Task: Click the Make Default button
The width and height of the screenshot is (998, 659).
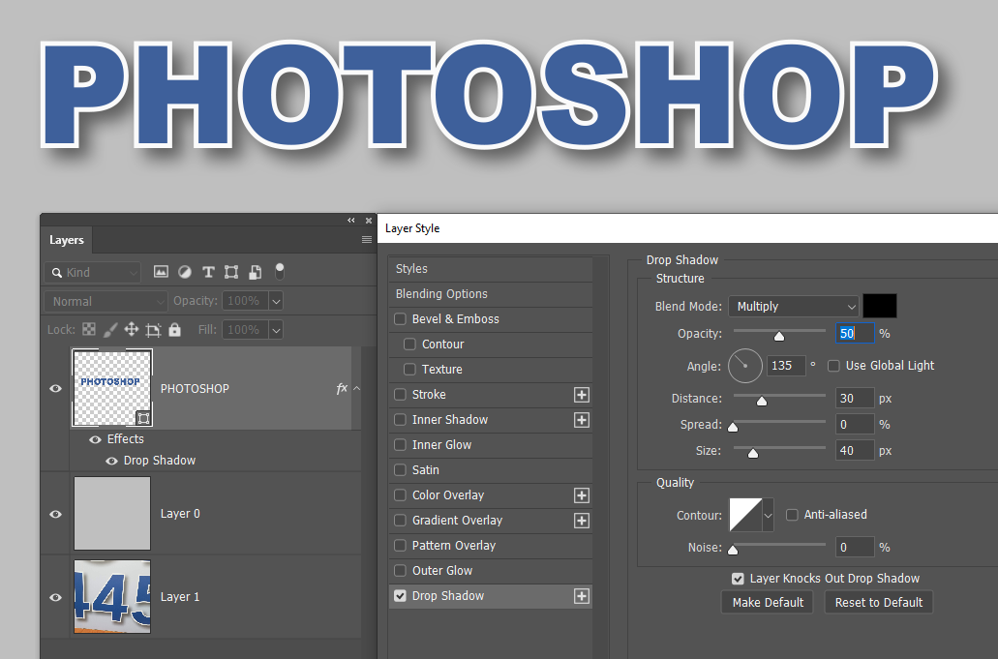Action: pos(767,602)
